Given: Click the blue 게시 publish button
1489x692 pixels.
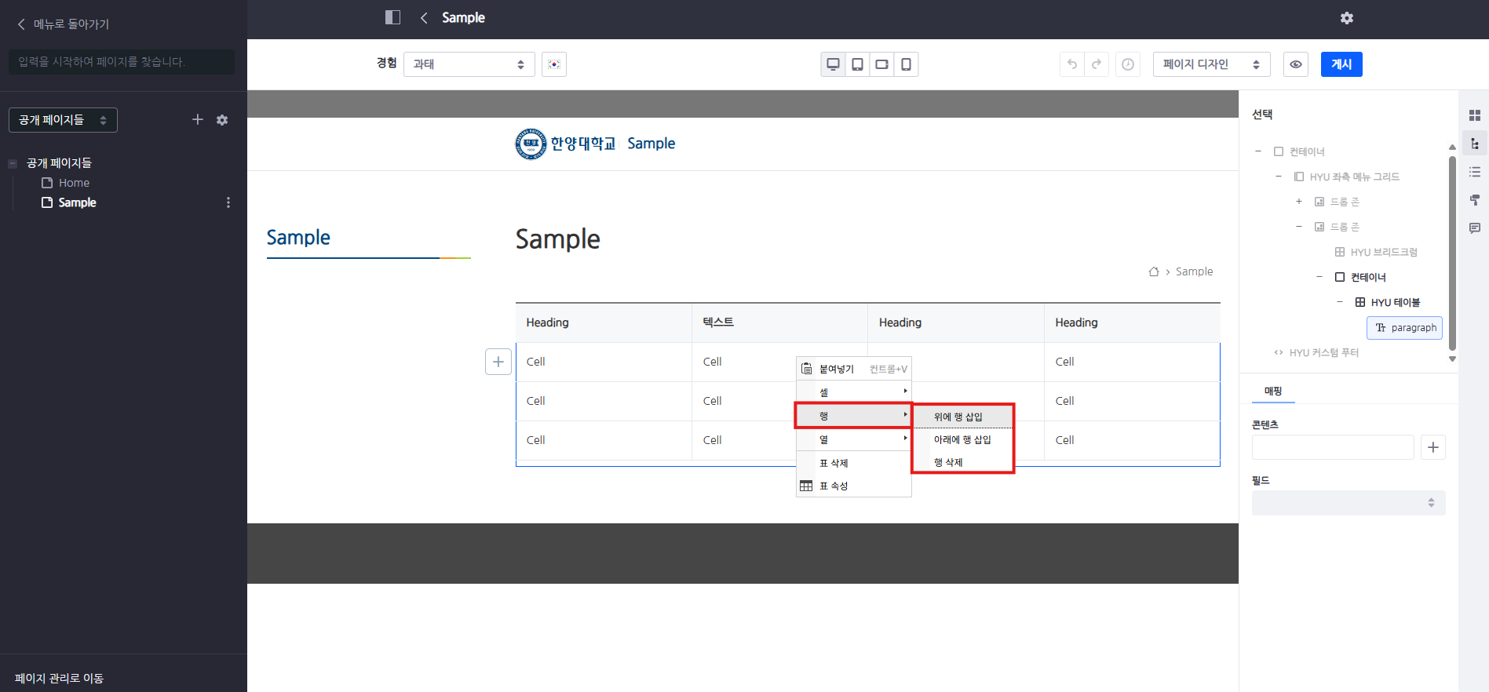Looking at the screenshot, I should click(x=1341, y=64).
